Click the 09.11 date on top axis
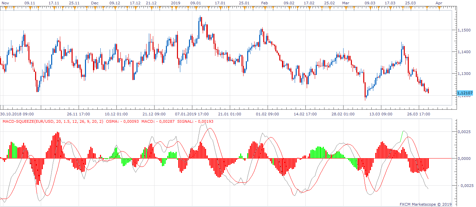The height and width of the screenshot is (207, 476). click(x=30, y=3)
